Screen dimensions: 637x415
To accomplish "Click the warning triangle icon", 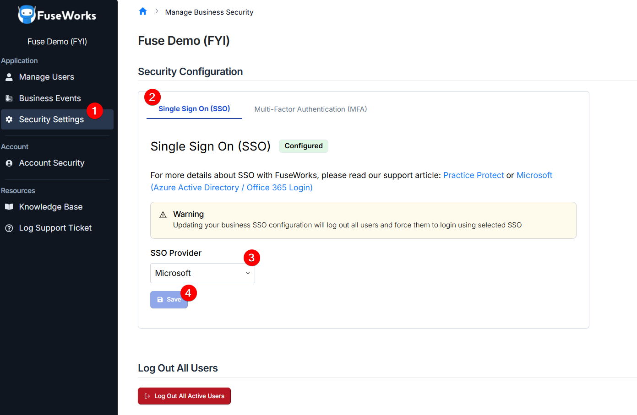I will (x=163, y=215).
